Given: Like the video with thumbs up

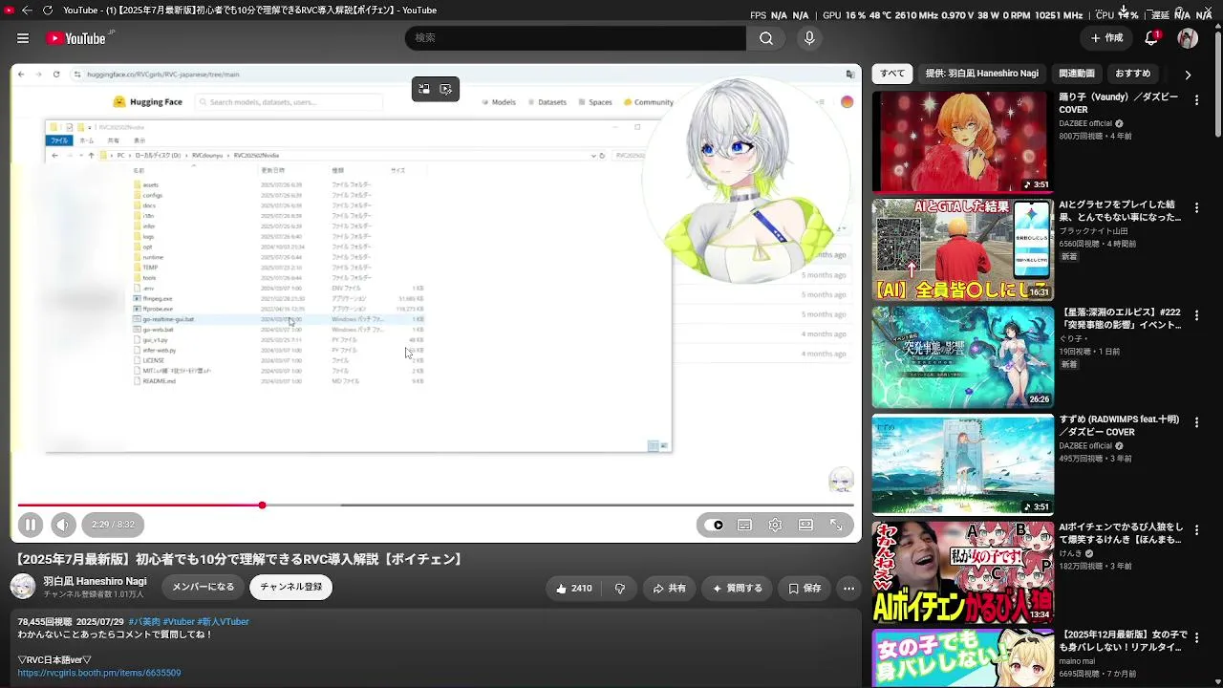Looking at the screenshot, I should [x=574, y=589].
